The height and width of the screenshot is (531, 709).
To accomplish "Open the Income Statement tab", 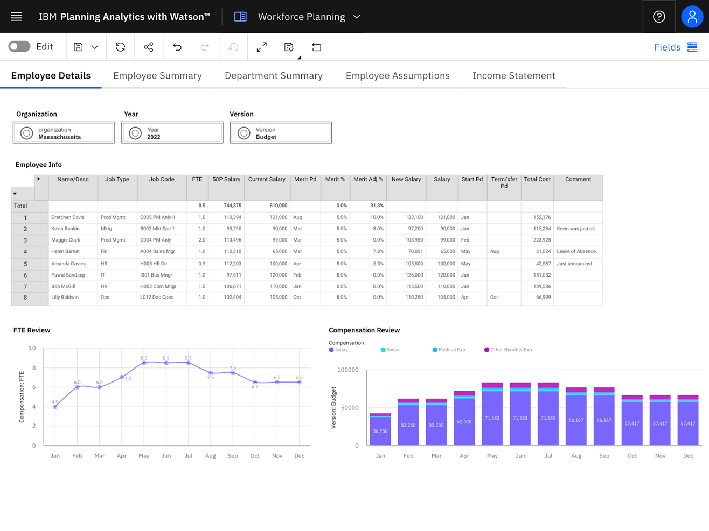I will point(513,76).
